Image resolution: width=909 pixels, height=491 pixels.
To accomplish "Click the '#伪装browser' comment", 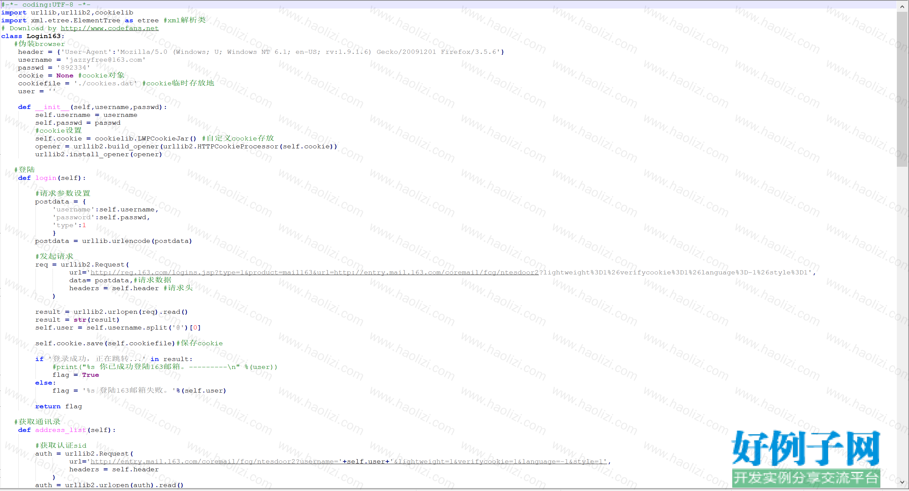I will [39, 44].
